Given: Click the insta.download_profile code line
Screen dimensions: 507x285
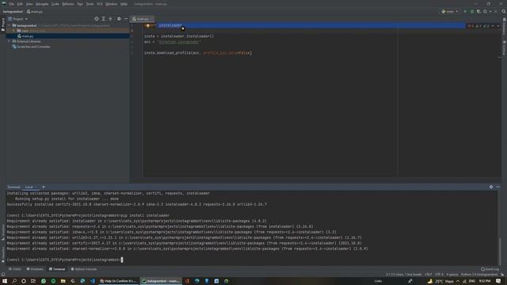Looking at the screenshot, I should (x=197, y=53).
